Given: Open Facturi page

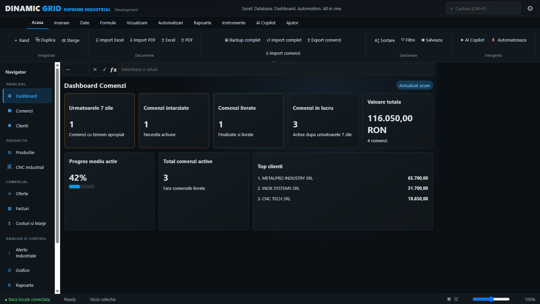Looking at the screenshot, I should pyautogui.click(x=27, y=208).
